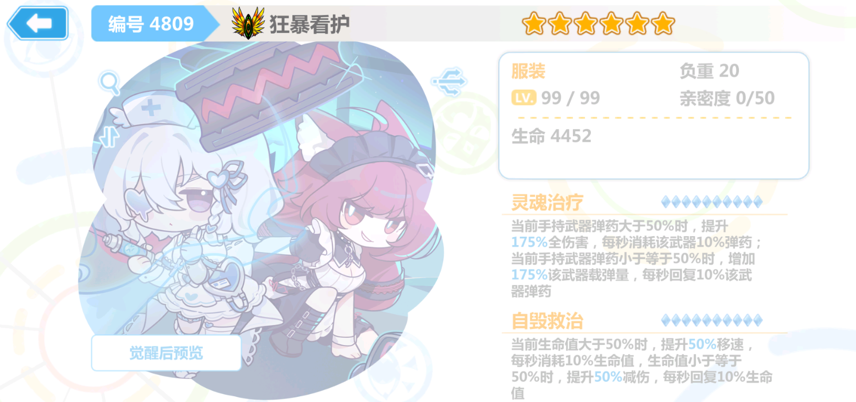Viewport: 856px width, 402px height.
Task: Click the 狂暴看护 title text
Action: tap(310, 24)
